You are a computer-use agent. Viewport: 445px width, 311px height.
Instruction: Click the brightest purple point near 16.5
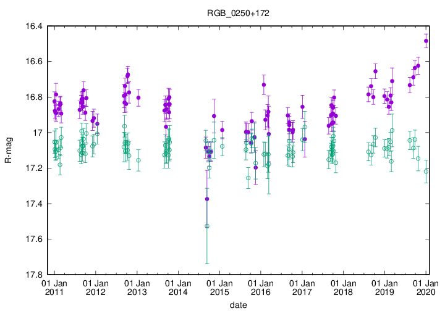click(x=426, y=41)
